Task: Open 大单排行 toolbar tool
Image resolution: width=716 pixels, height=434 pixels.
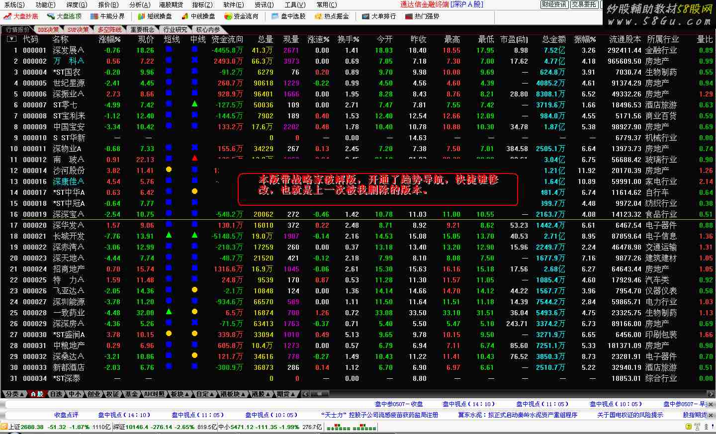Action: pyautogui.click(x=379, y=16)
